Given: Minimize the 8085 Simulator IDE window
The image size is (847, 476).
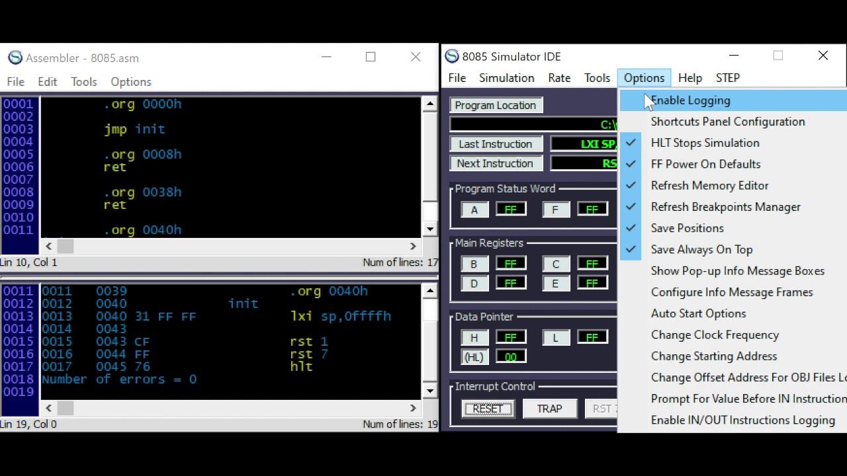Looking at the screenshot, I should tap(733, 56).
